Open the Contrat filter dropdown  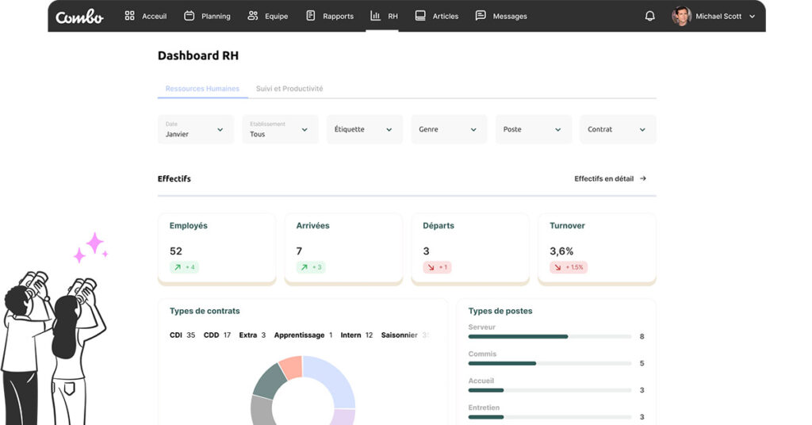pyautogui.click(x=618, y=129)
